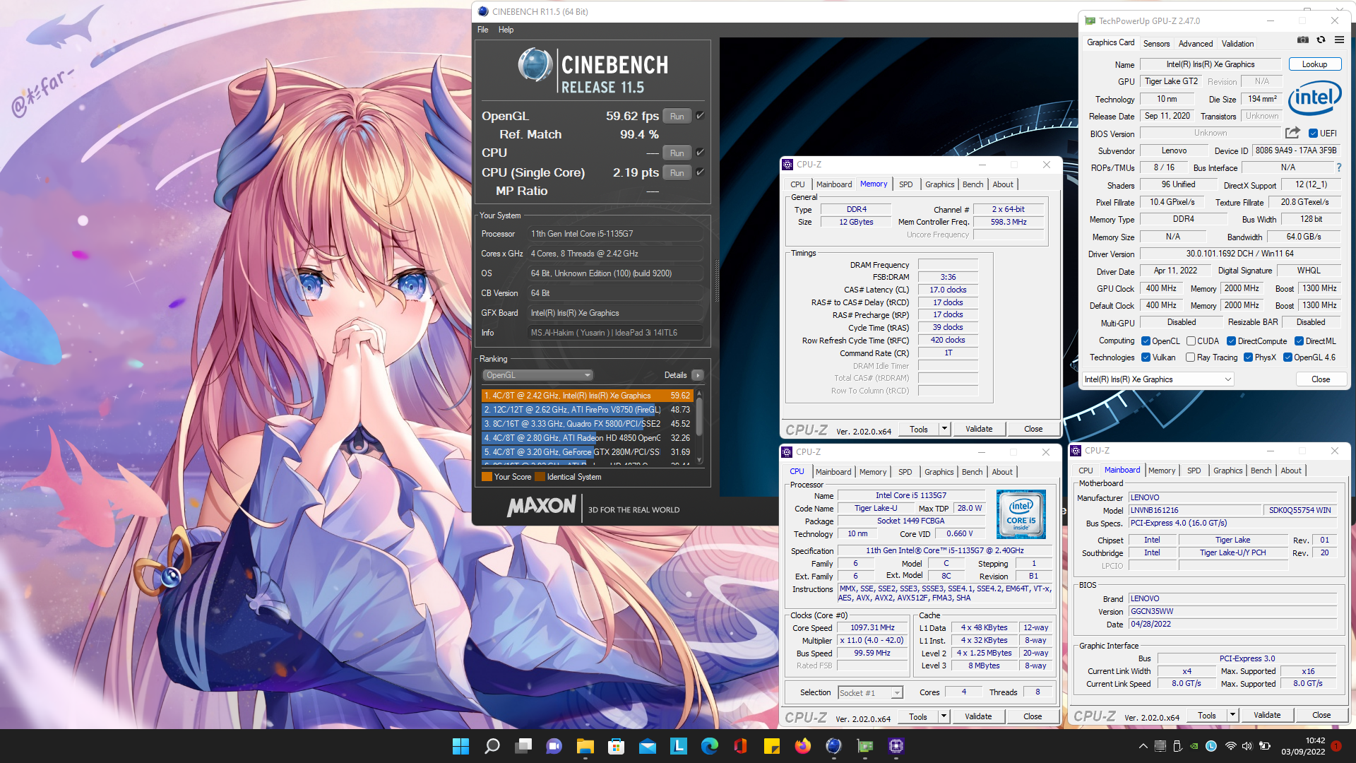The image size is (1356, 763).
Task: Show hidden system tray icons
Action: pyautogui.click(x=1143, y=746)
